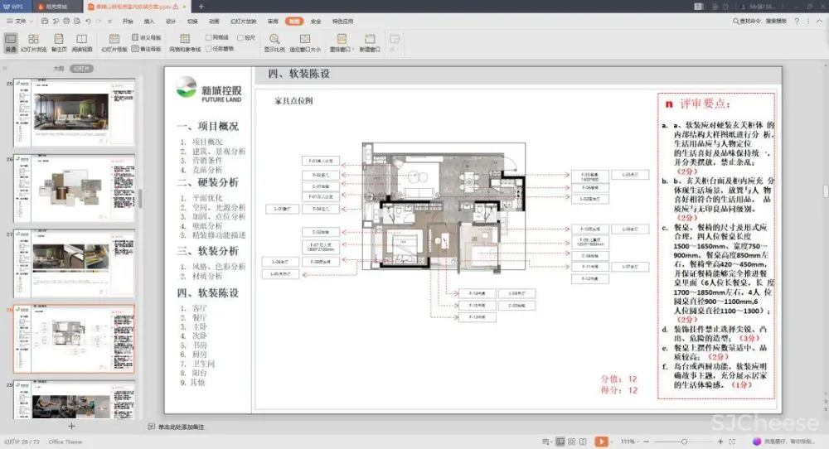
Task: Open Notes Page view (备注页)
Action: click(58, 42)
